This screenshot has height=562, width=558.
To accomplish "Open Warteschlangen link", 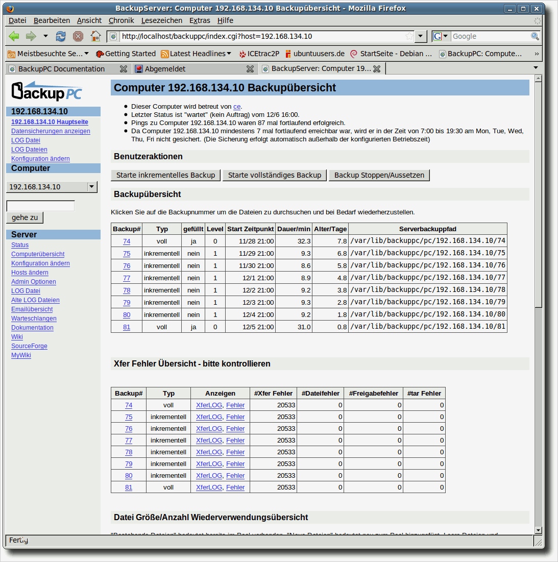I will [x=34, y=319].
